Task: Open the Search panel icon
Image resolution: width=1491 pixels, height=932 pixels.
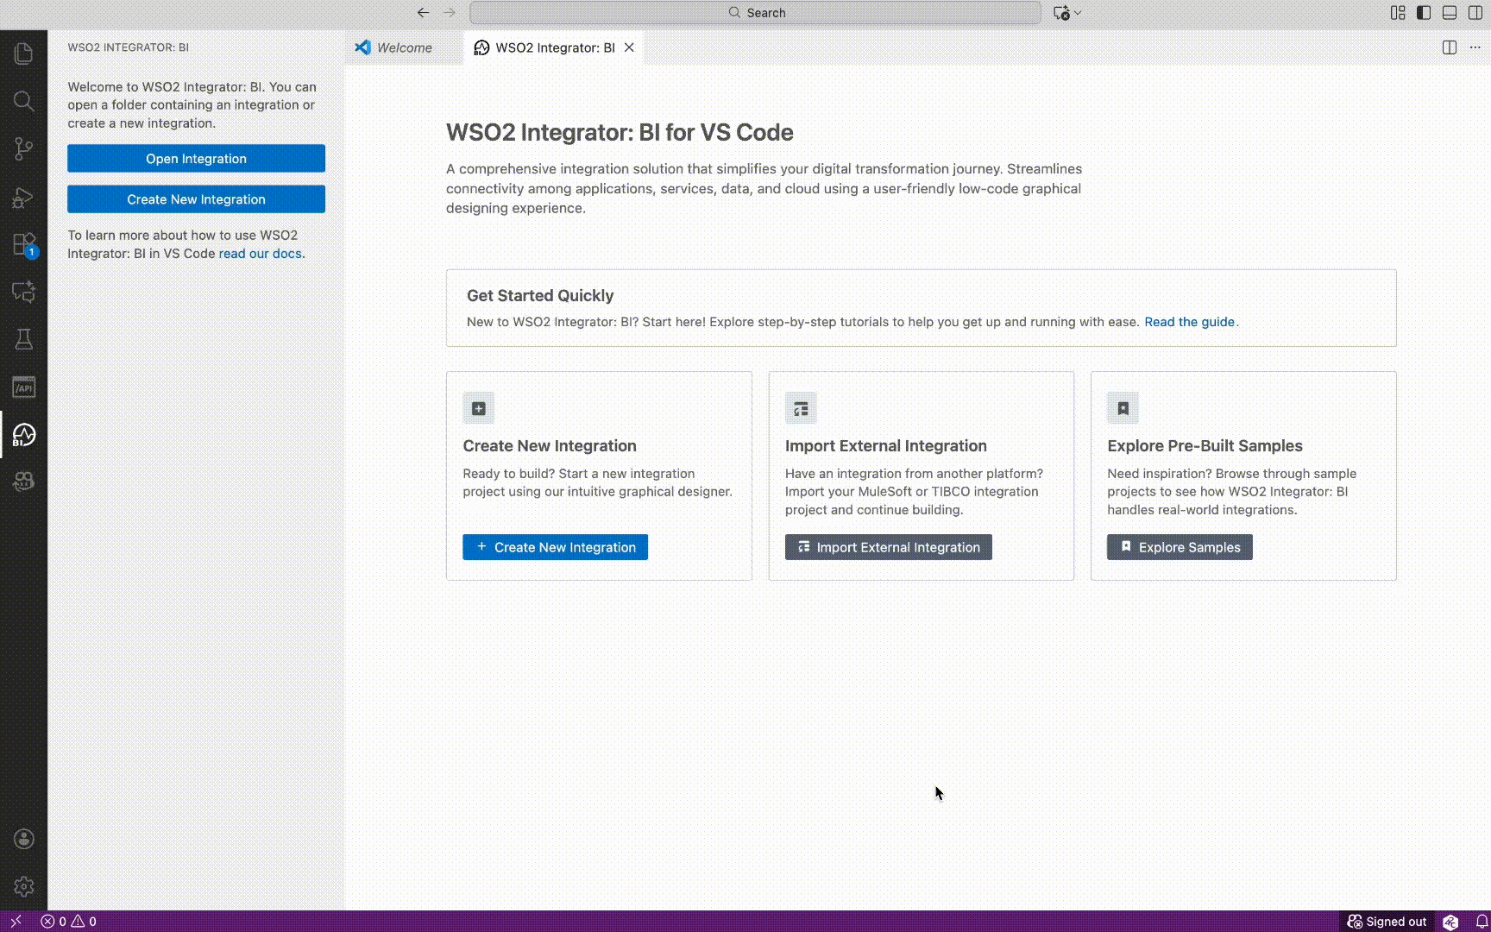Action: [x=23, y=101]
